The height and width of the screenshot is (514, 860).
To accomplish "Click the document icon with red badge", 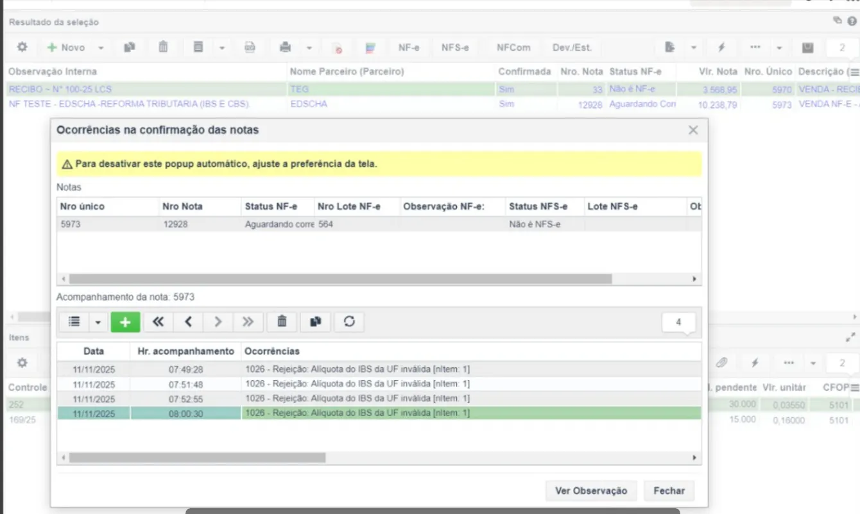I will (x=337, y=48).
